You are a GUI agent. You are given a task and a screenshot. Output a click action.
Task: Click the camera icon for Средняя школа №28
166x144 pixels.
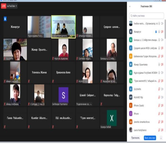click(162, 48)
